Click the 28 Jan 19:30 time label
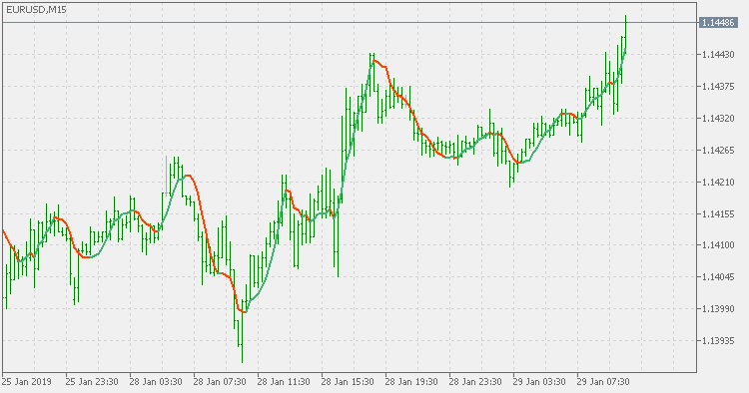Image resolution: width=749 pixels, height=393 pixels. pos(411,382)
